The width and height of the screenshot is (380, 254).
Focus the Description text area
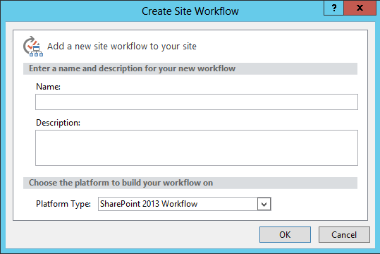point(197,147)
